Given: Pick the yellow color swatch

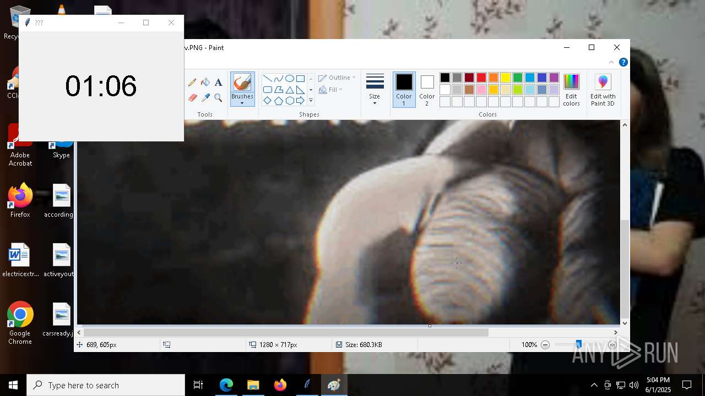Looking at the screenshot, I should 506,78.
